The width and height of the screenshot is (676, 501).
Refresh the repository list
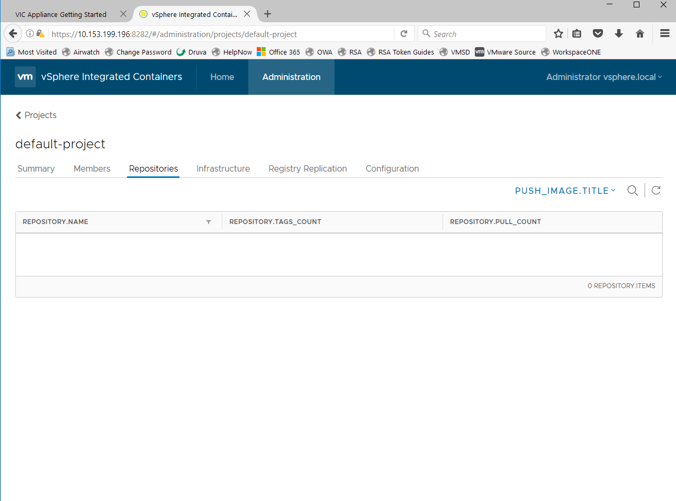pyautogui.click(x=656, y=190)
